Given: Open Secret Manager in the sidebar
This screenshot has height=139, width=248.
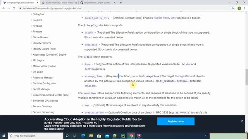Looking at the screenshot, I should pyautogui.click(x=41, y=89).
